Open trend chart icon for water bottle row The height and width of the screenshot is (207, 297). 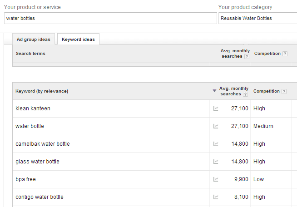pos(216,126)
